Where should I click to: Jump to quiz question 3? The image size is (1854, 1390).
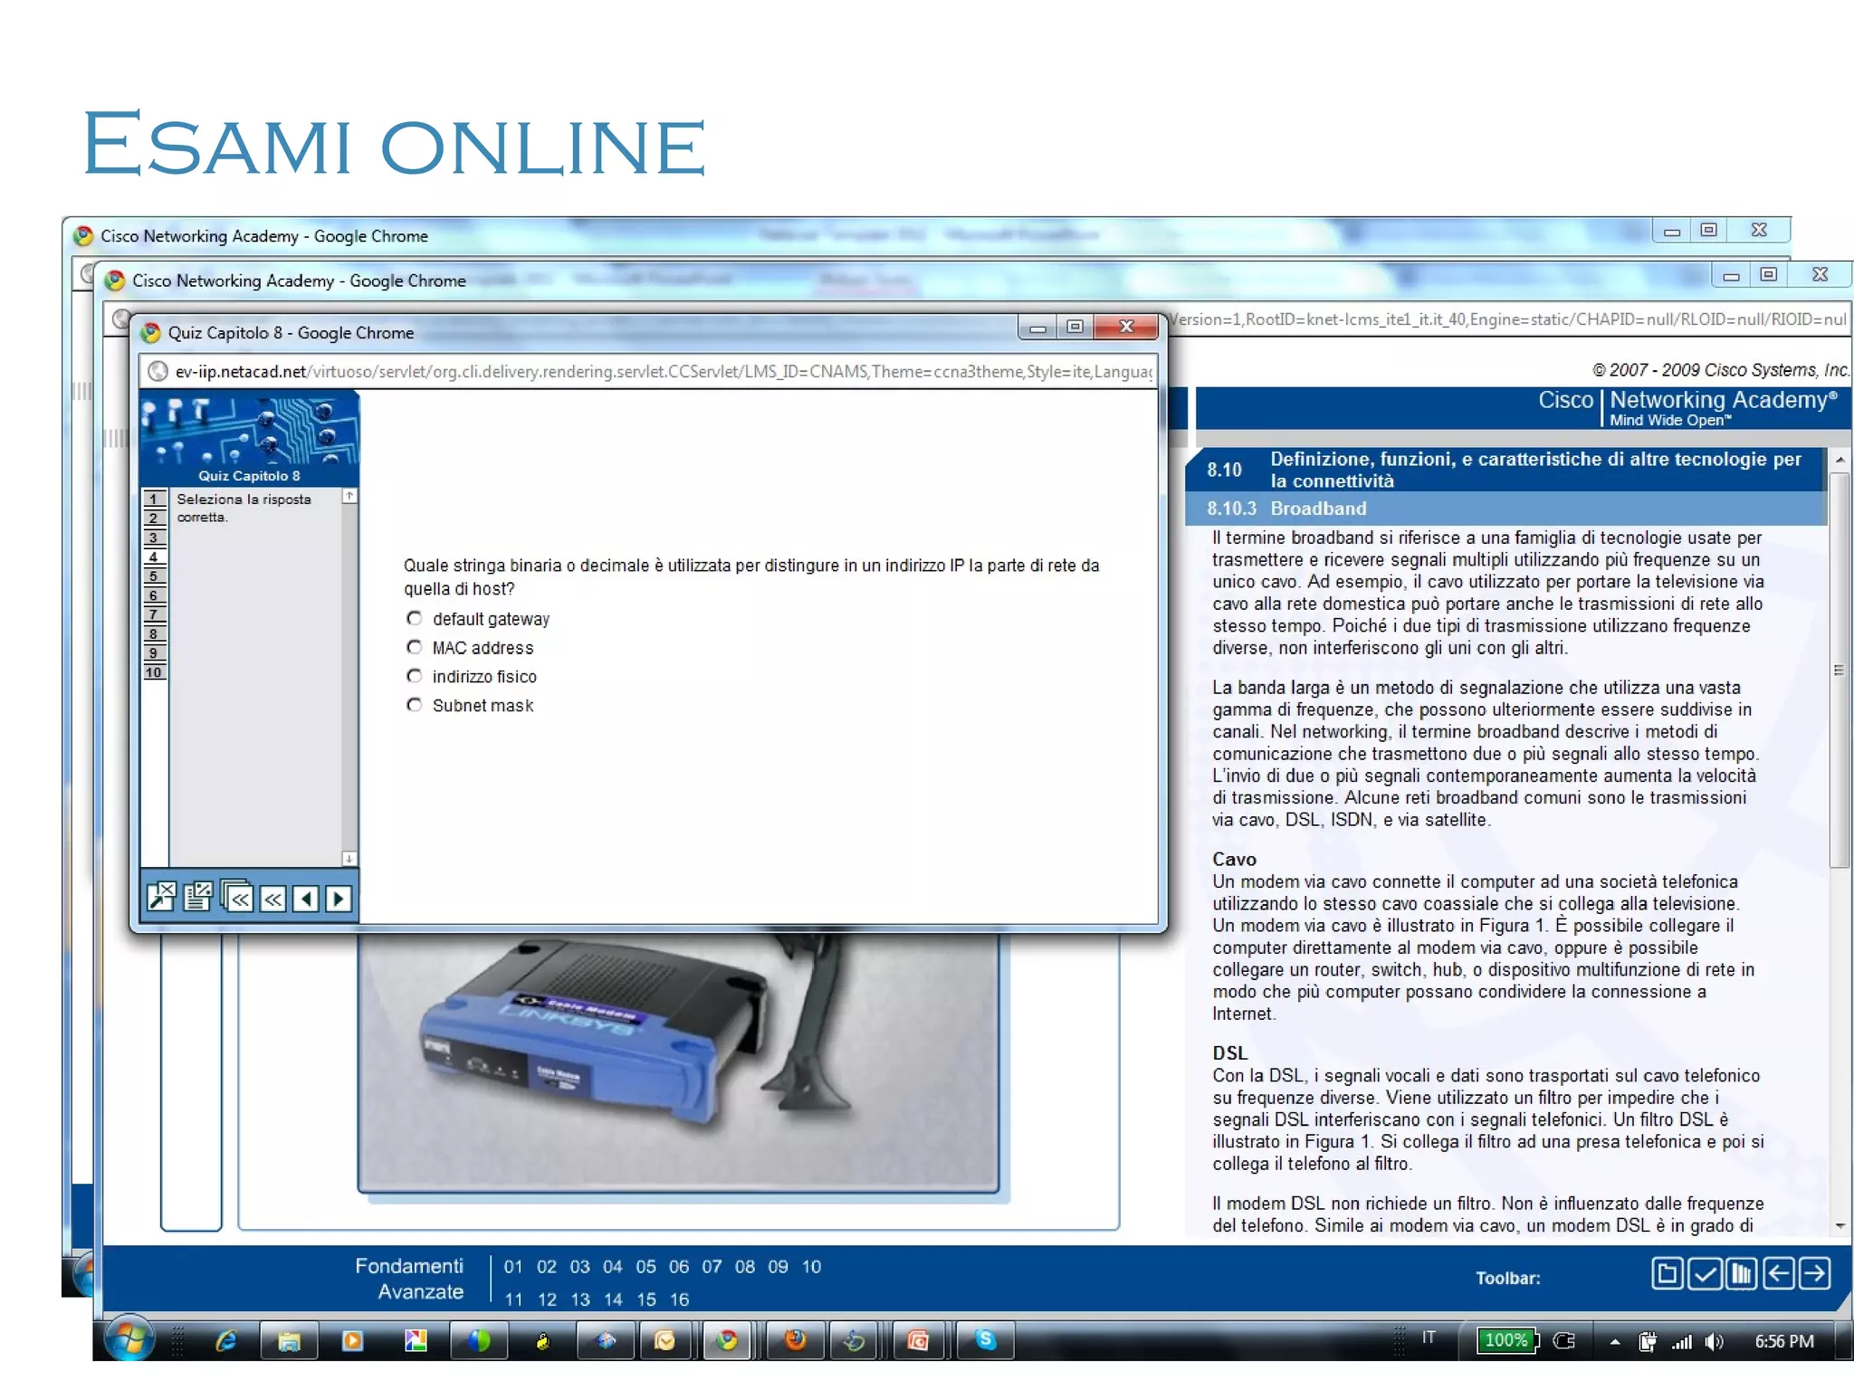coord(154,538)
